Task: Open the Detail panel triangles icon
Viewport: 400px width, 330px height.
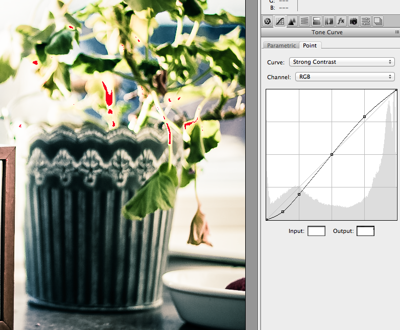Action: (292, 21)
